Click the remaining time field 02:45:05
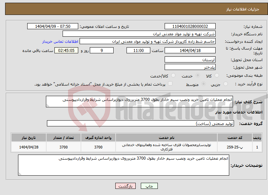The height and width of the screenshot is (195, 268). [66, 50]
